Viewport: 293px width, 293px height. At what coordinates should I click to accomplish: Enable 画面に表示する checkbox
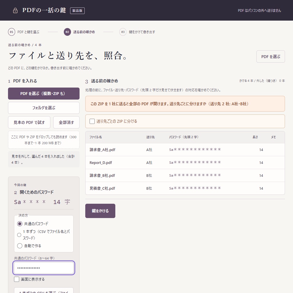tap(17, 279)
